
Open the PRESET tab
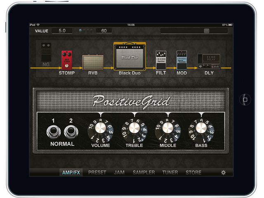pos(97,172)
